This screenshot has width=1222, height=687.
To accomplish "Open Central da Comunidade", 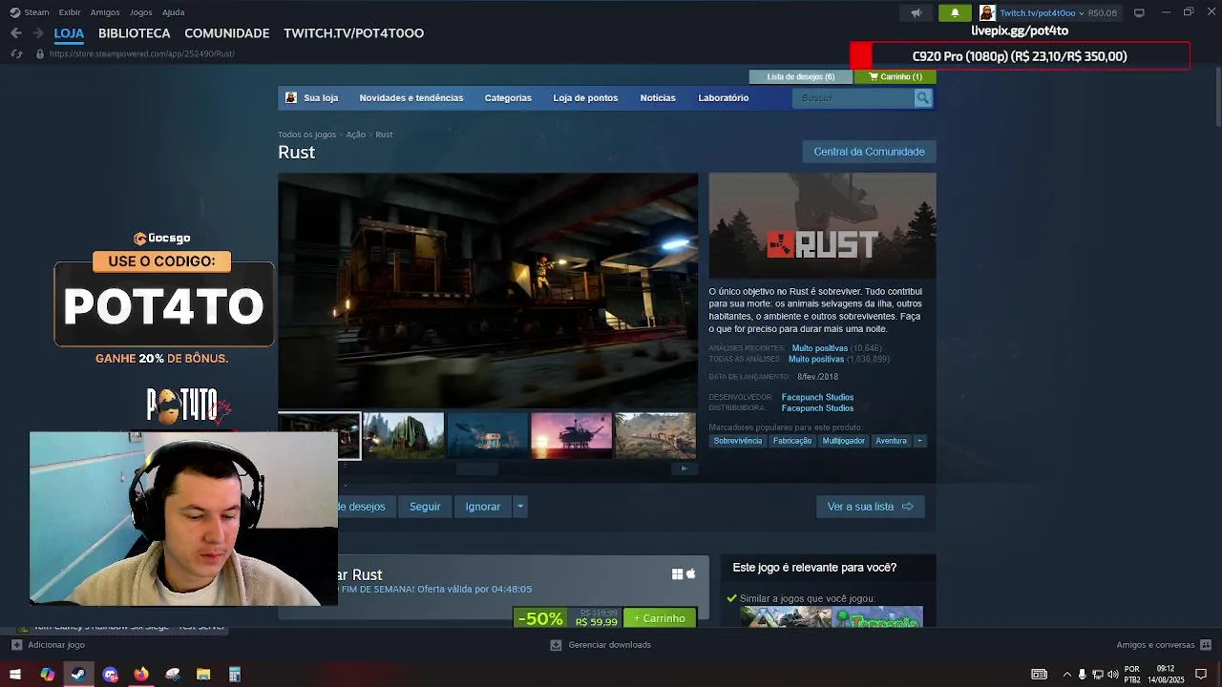I will click(869, 152).
